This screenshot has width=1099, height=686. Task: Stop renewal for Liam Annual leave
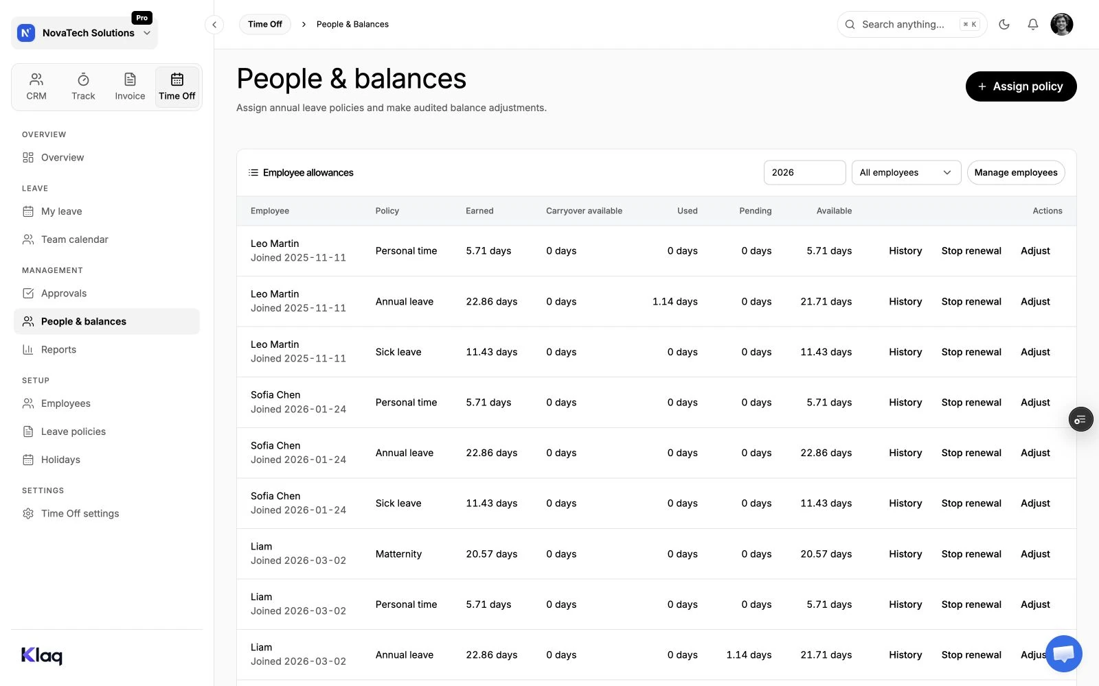click(x=971, y=655)
